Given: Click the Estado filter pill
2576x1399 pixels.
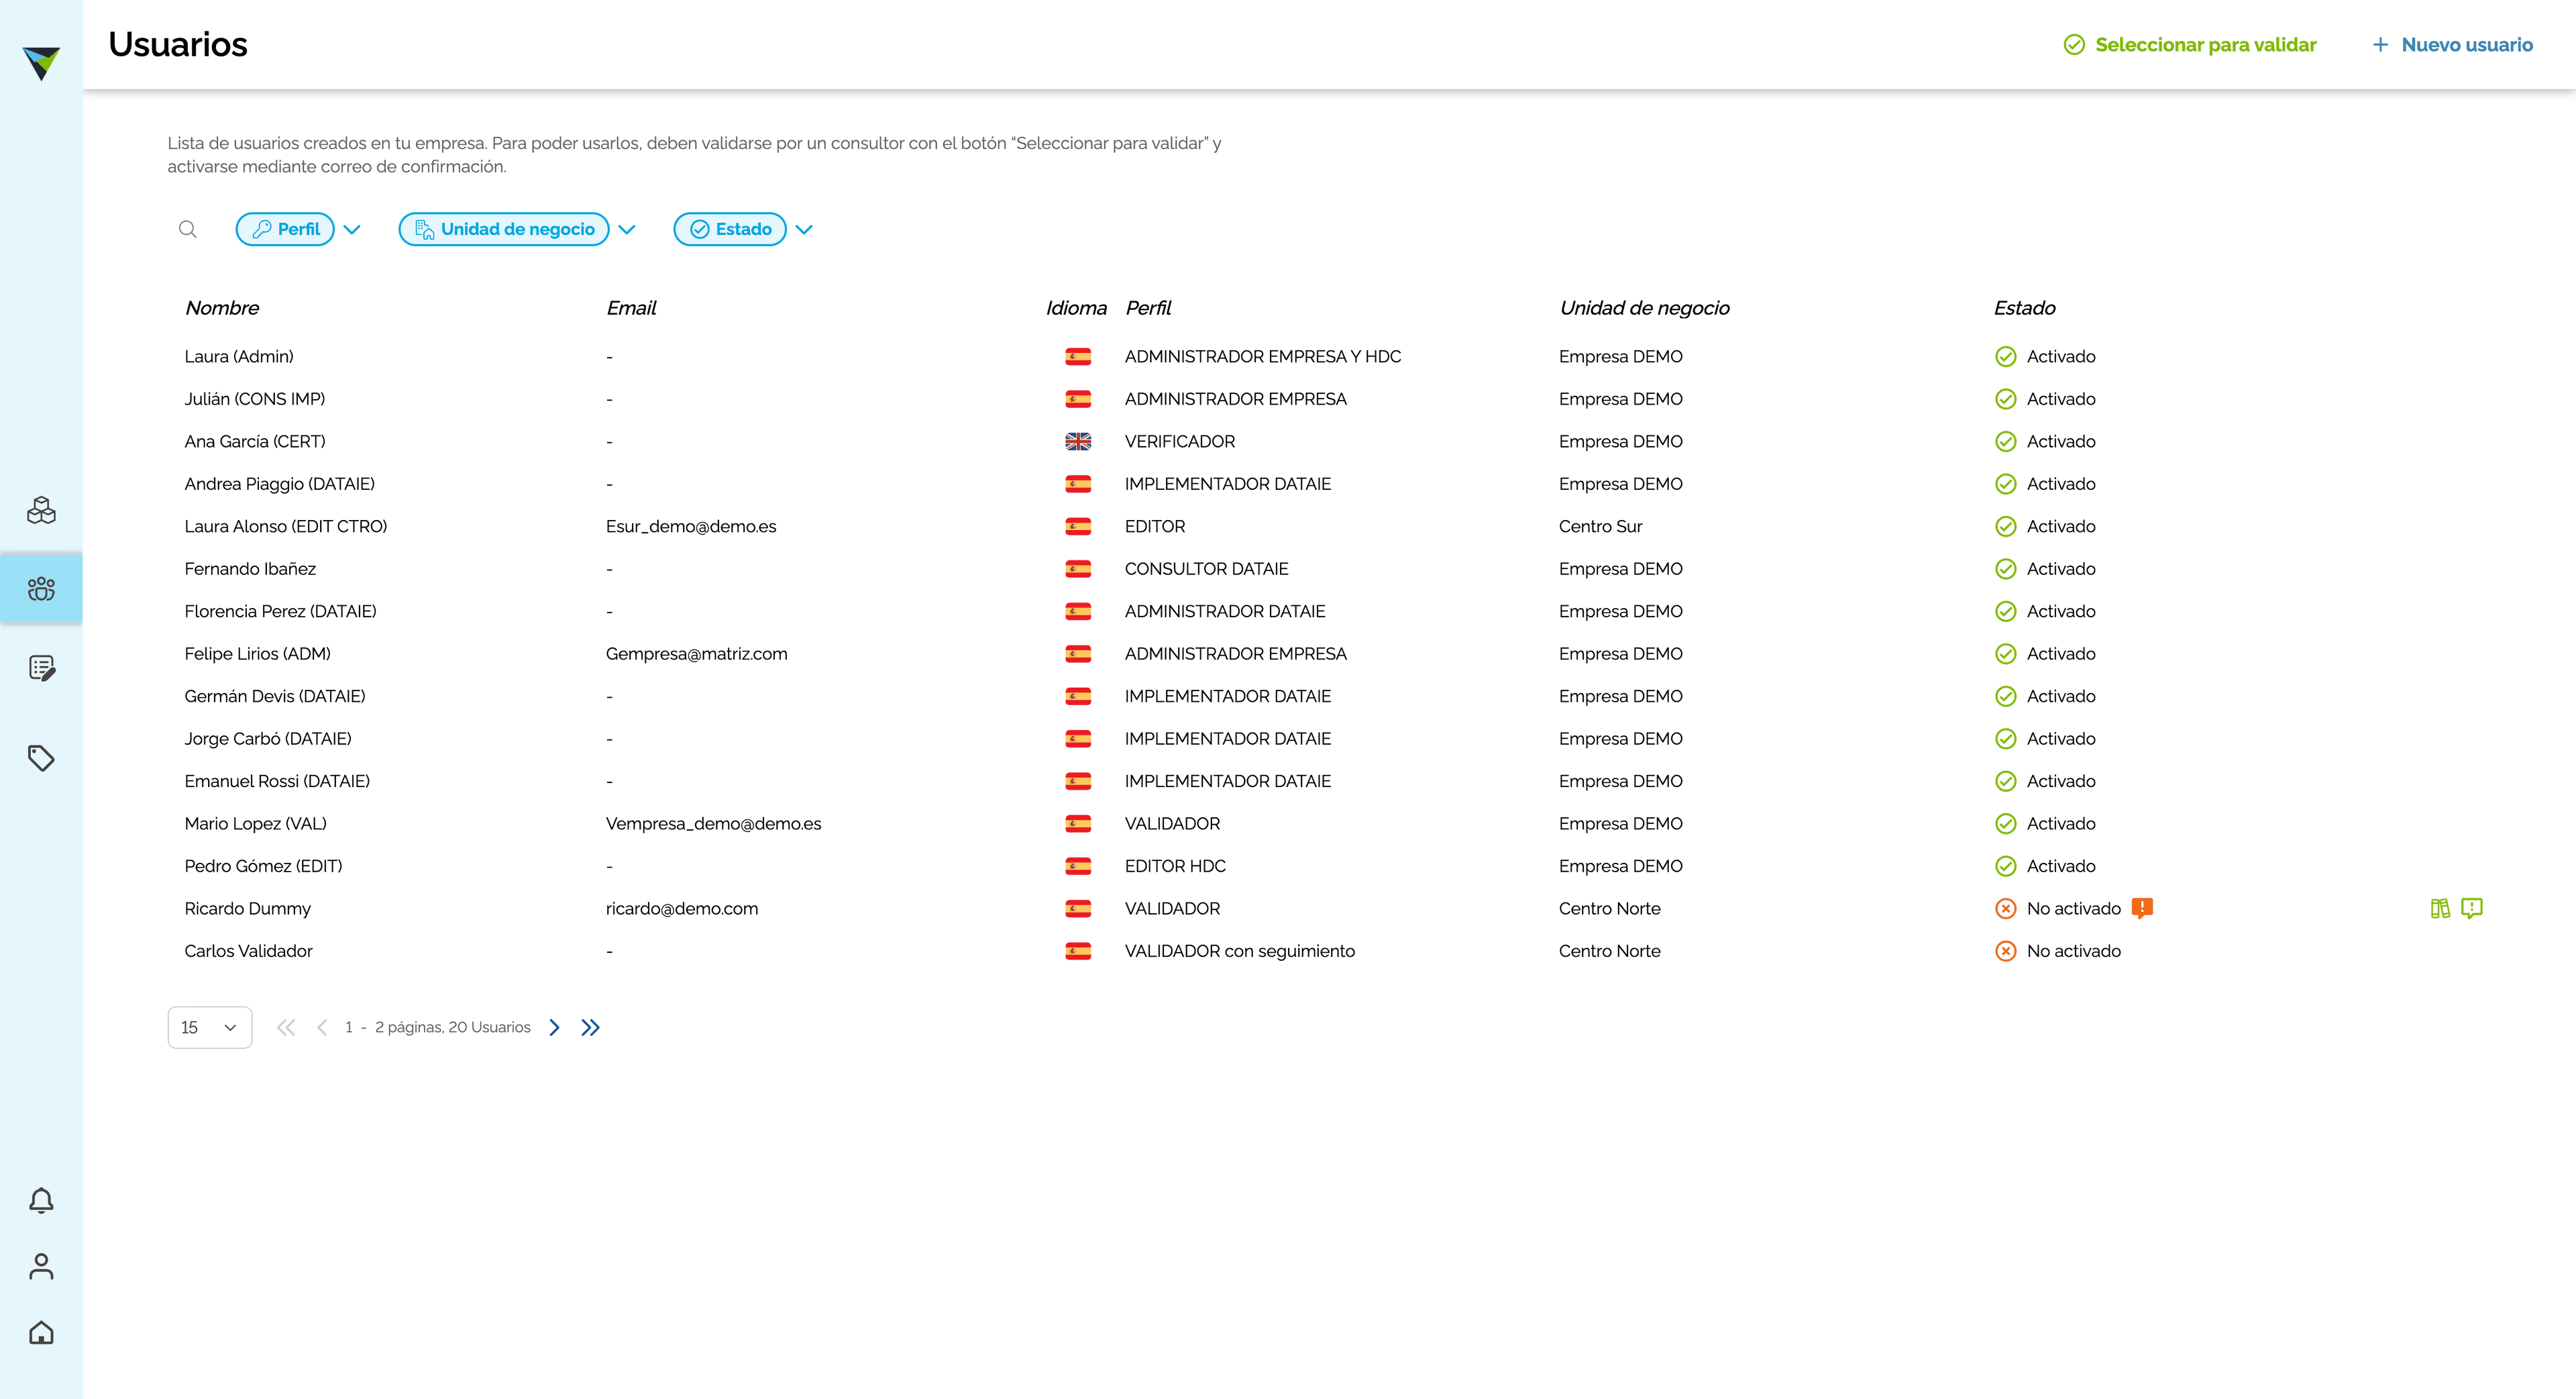Looking at the screenshot, I should click(x=730, y=229).
